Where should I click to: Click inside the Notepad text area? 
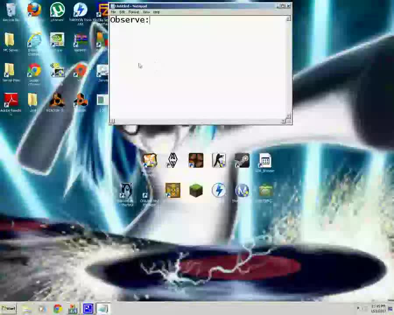pos(197,70)
